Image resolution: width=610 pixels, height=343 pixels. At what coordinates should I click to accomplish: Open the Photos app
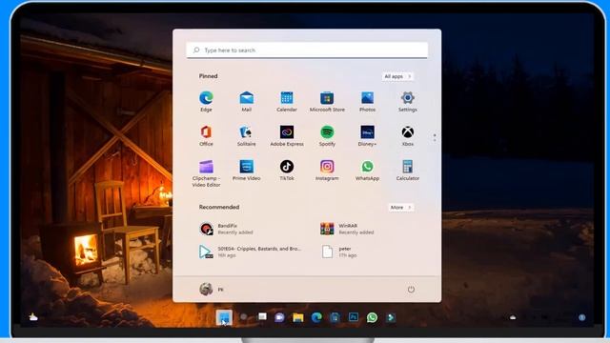pos(367,102)
